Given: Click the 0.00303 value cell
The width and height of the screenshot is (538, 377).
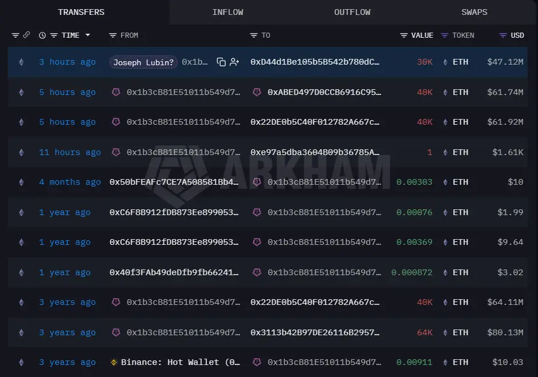Looking at the screenshot, I should pos(414,182).
